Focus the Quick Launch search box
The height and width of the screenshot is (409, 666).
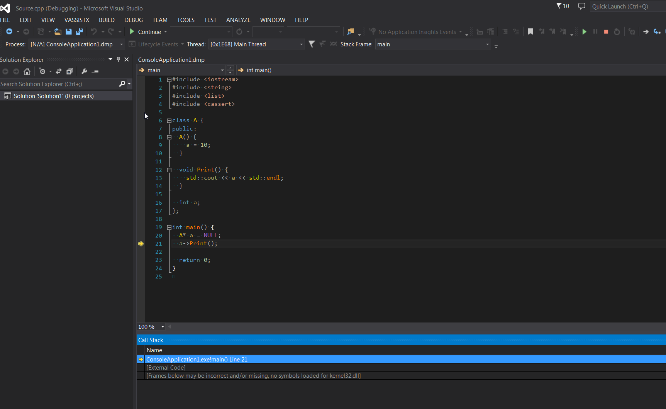tap(628, 6)
